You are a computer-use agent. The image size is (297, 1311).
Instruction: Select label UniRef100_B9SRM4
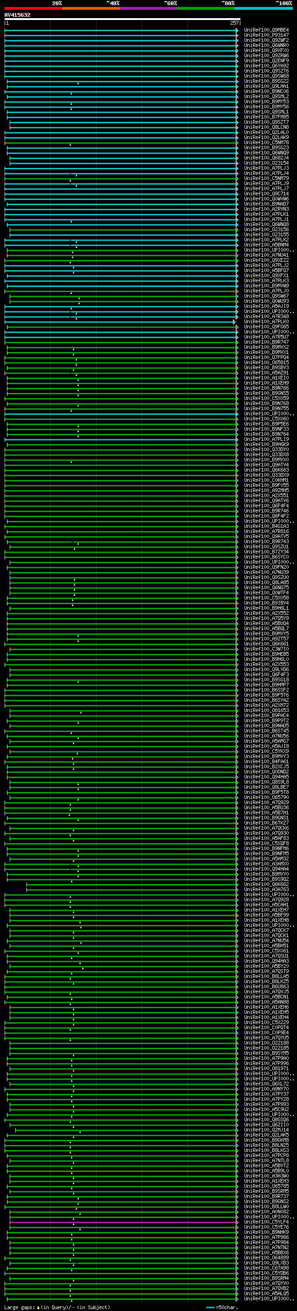266,1278
